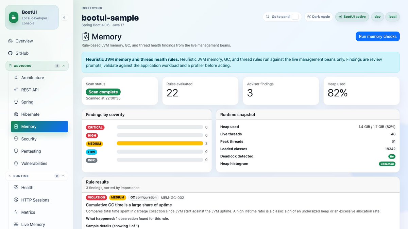Image resolution: width=408 pixels, height=229 pixels.
Task: Click the Spring lightbulb icon
Action: point(16,102)
